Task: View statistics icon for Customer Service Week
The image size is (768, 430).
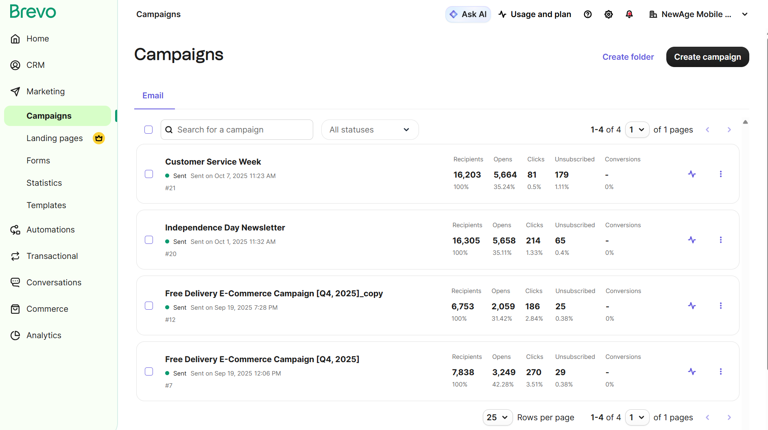Action: [692, 174]
